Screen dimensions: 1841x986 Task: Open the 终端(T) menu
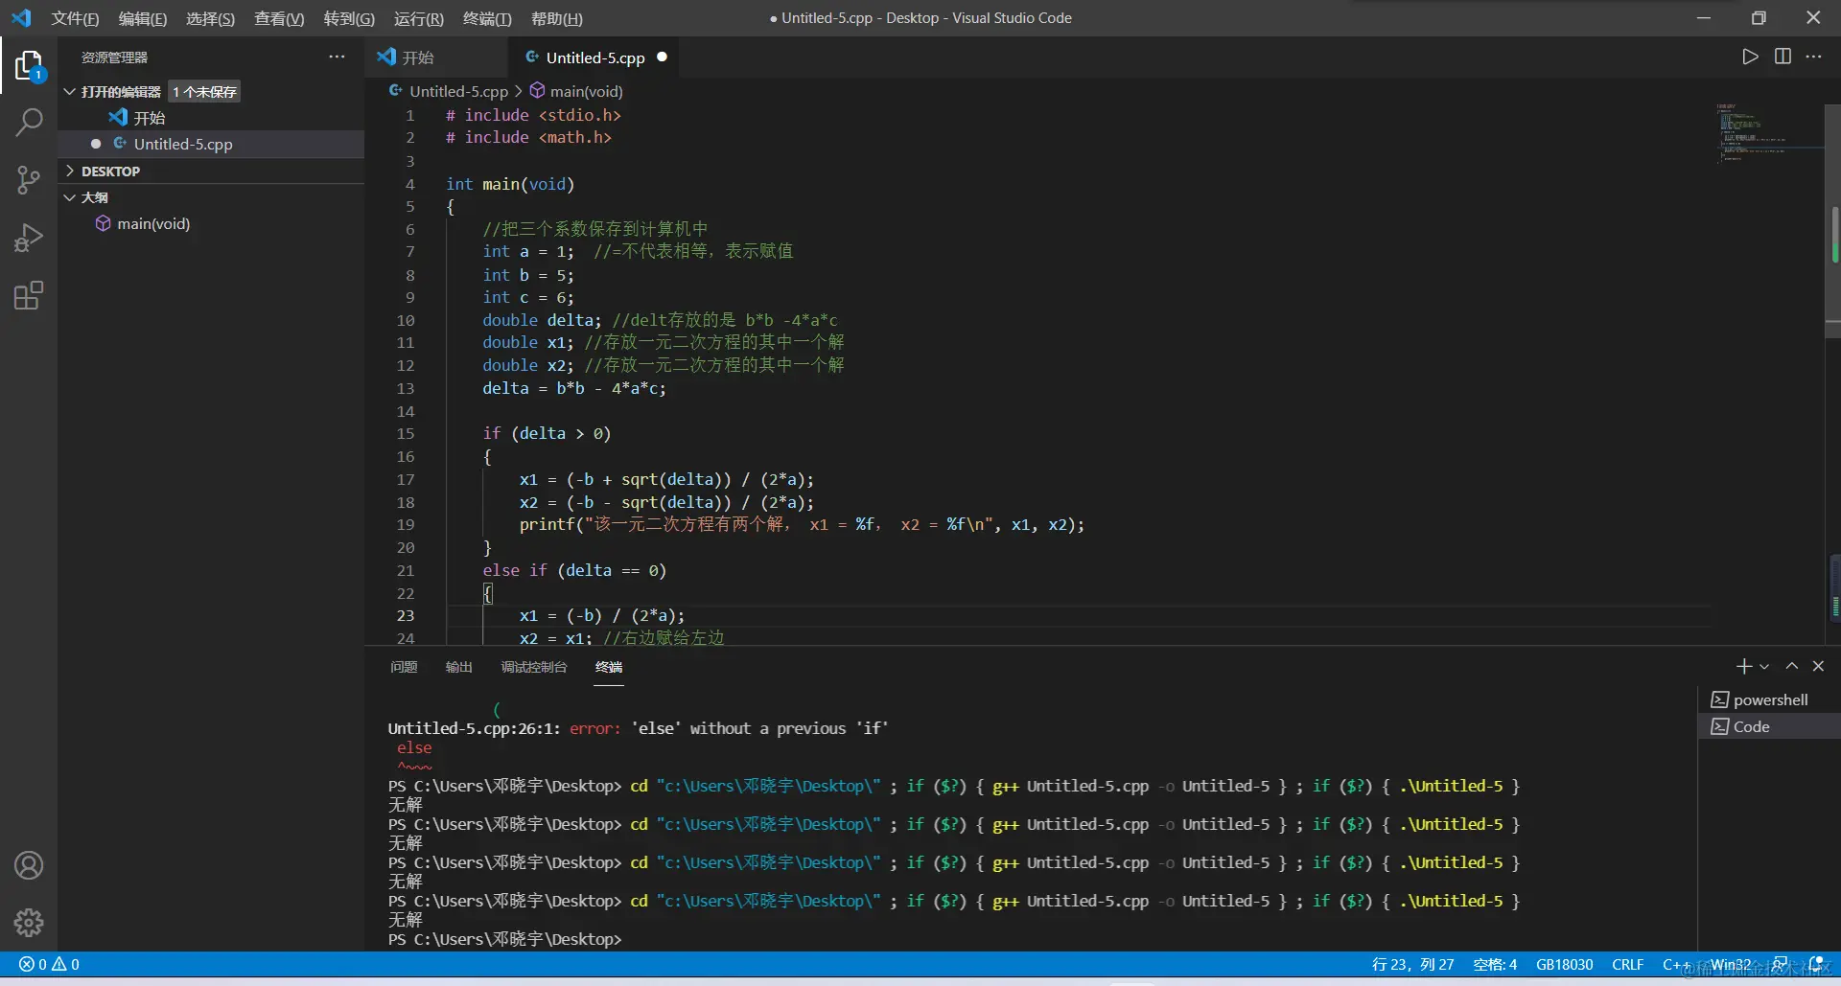[x=487, y=18]
